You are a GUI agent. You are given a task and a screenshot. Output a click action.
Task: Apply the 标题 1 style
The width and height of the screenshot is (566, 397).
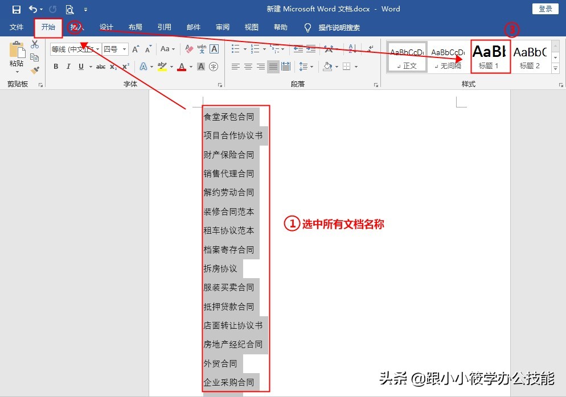pyautogui.click(x=490, y=57)
